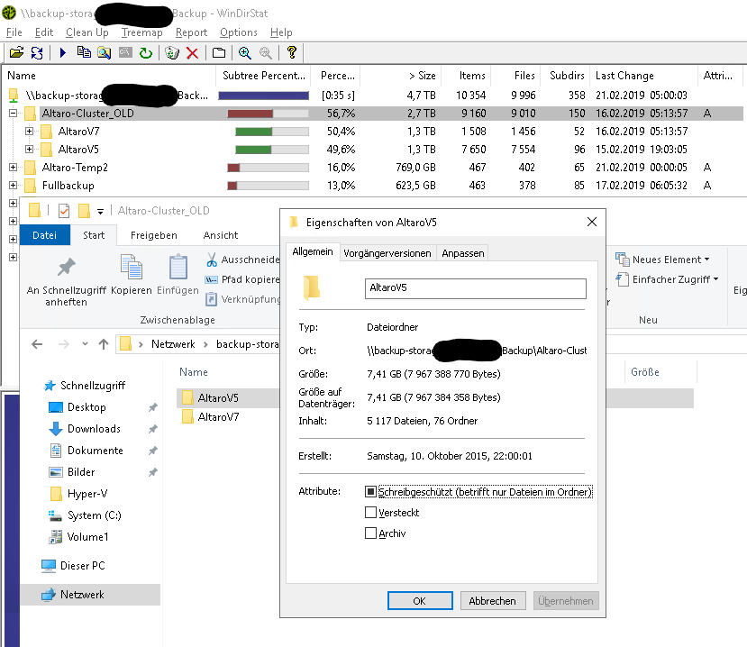747x647 pixels.
Task: Click the Explorer back arrow
Action: point(37,344)
